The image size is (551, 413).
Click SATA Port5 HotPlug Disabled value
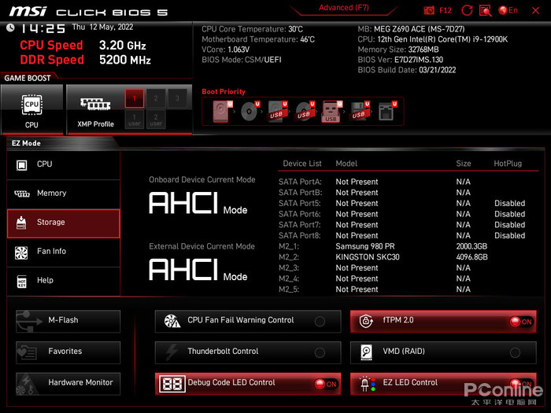509,203
